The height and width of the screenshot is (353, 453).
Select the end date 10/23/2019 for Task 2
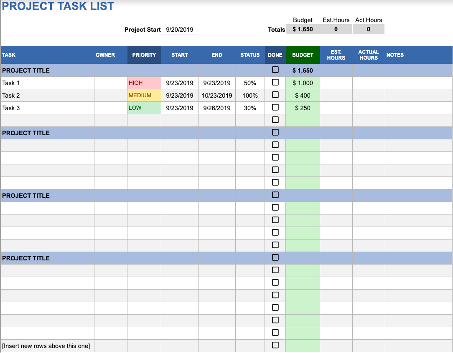click(216, 95)
